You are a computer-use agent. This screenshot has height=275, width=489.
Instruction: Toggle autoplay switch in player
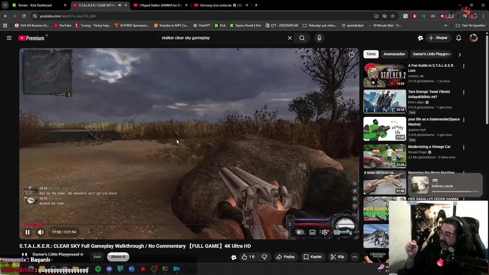(301, 232)
